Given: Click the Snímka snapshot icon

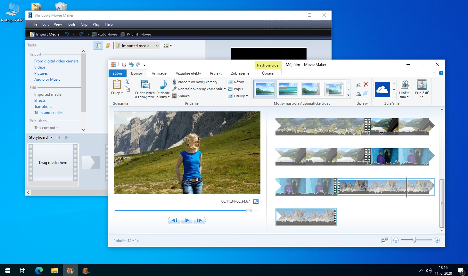Looking at the screenshot, I should 175,96.
